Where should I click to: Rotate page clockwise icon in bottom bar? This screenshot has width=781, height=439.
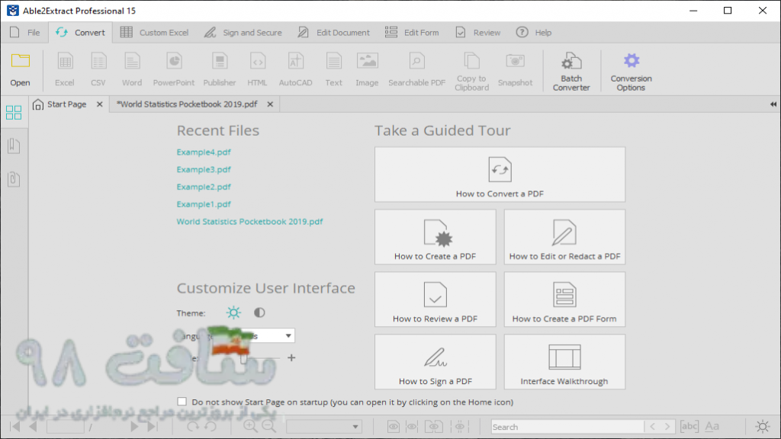point(193,427)
